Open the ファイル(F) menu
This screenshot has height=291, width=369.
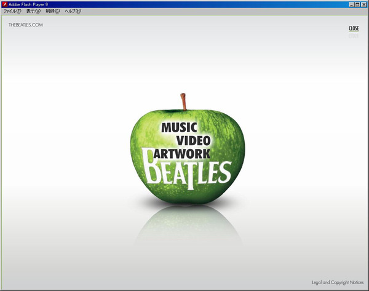(12, 11)
